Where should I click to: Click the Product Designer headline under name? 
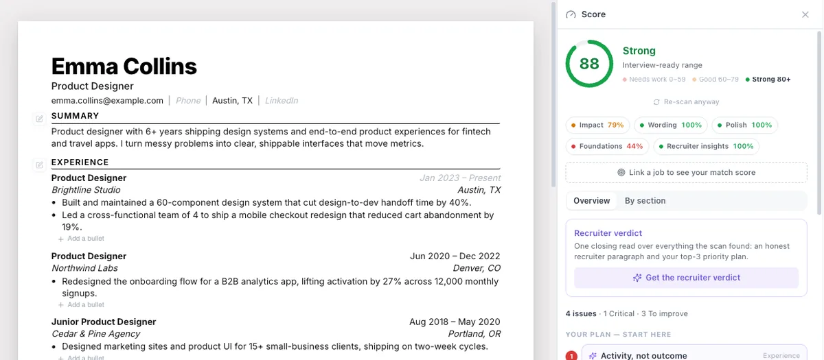[93, 86]
